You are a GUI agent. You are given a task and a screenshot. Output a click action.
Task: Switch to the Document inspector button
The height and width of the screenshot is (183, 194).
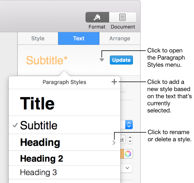tap(123, 17)
